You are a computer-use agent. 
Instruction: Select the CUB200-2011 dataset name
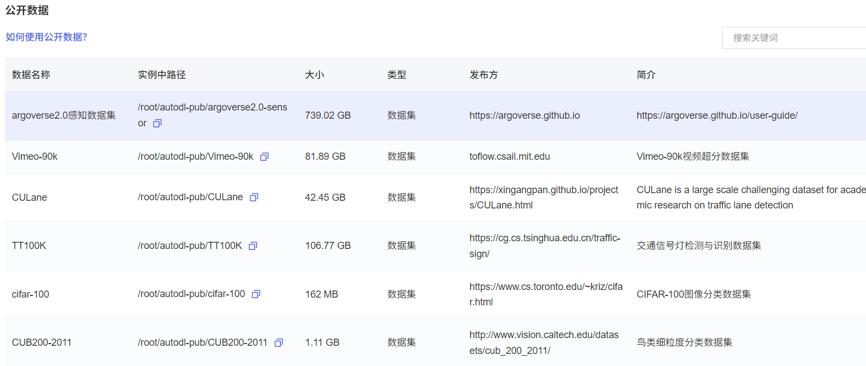click(x=42, y=342)
